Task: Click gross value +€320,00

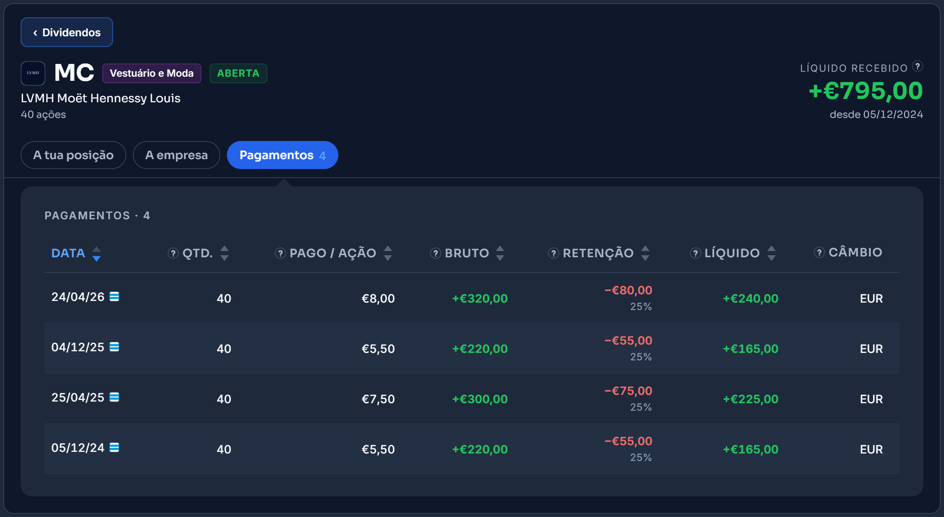Action: [480, 298]
